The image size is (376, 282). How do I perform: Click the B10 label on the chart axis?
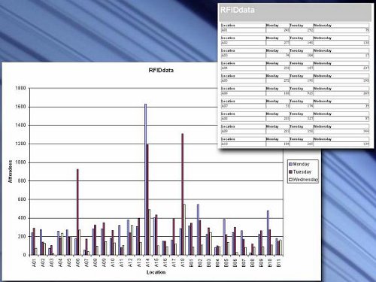tap(270, 263)
